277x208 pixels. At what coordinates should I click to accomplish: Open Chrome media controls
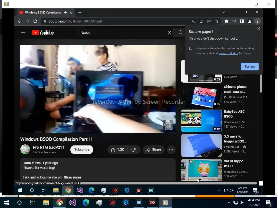[234, 21]
